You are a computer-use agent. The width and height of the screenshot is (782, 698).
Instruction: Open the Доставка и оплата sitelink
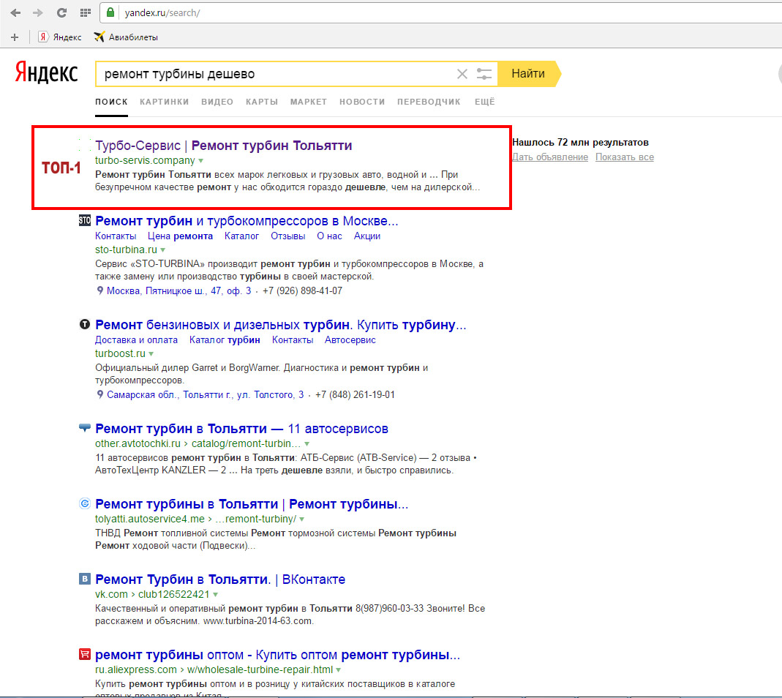click(x=136, y=339)
